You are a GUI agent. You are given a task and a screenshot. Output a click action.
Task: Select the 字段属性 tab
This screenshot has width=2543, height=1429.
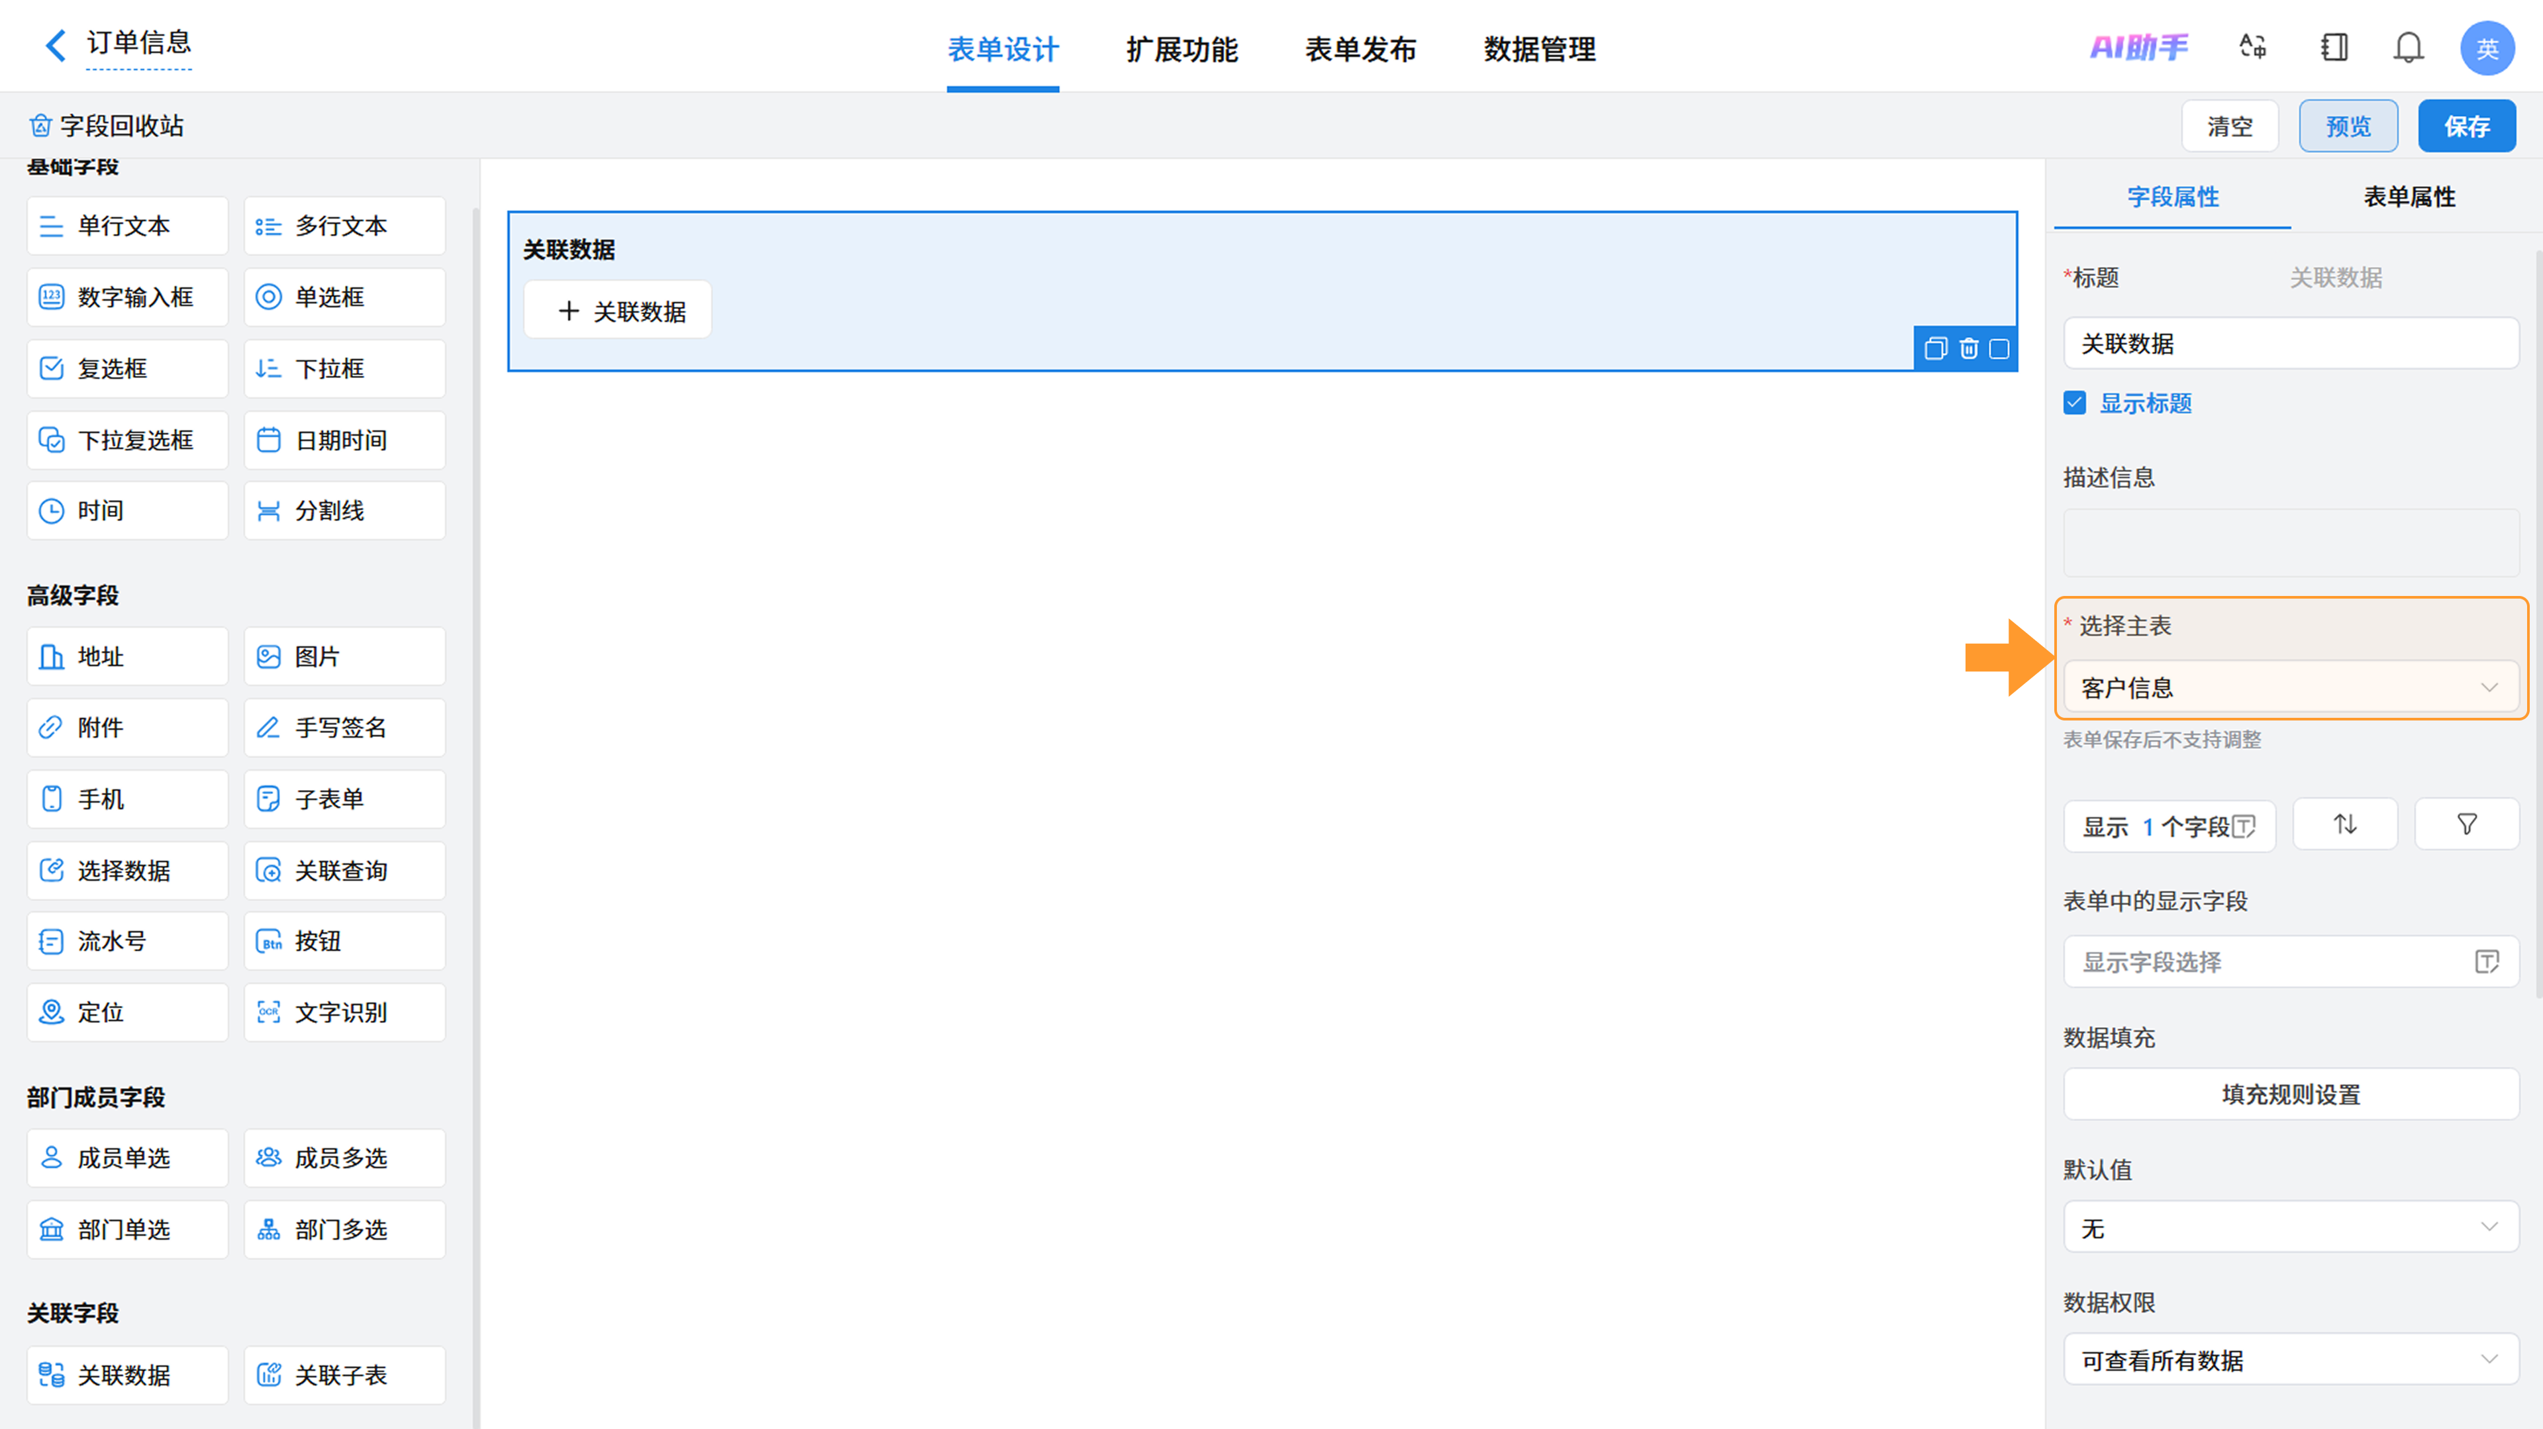click(2173, 197)
